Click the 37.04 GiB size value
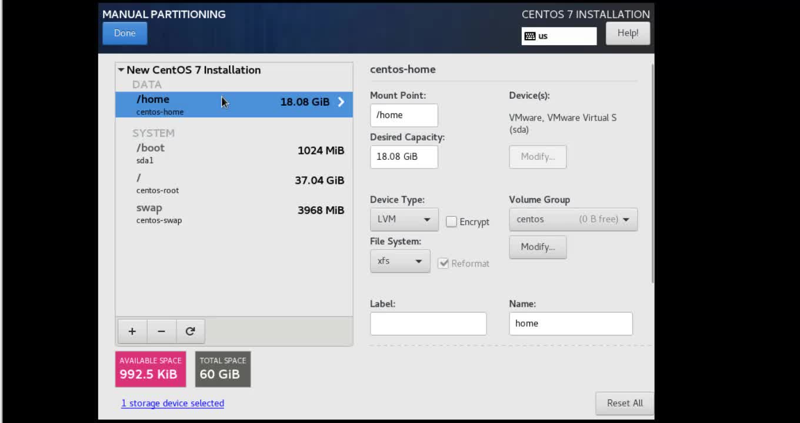 pos(319,180)
